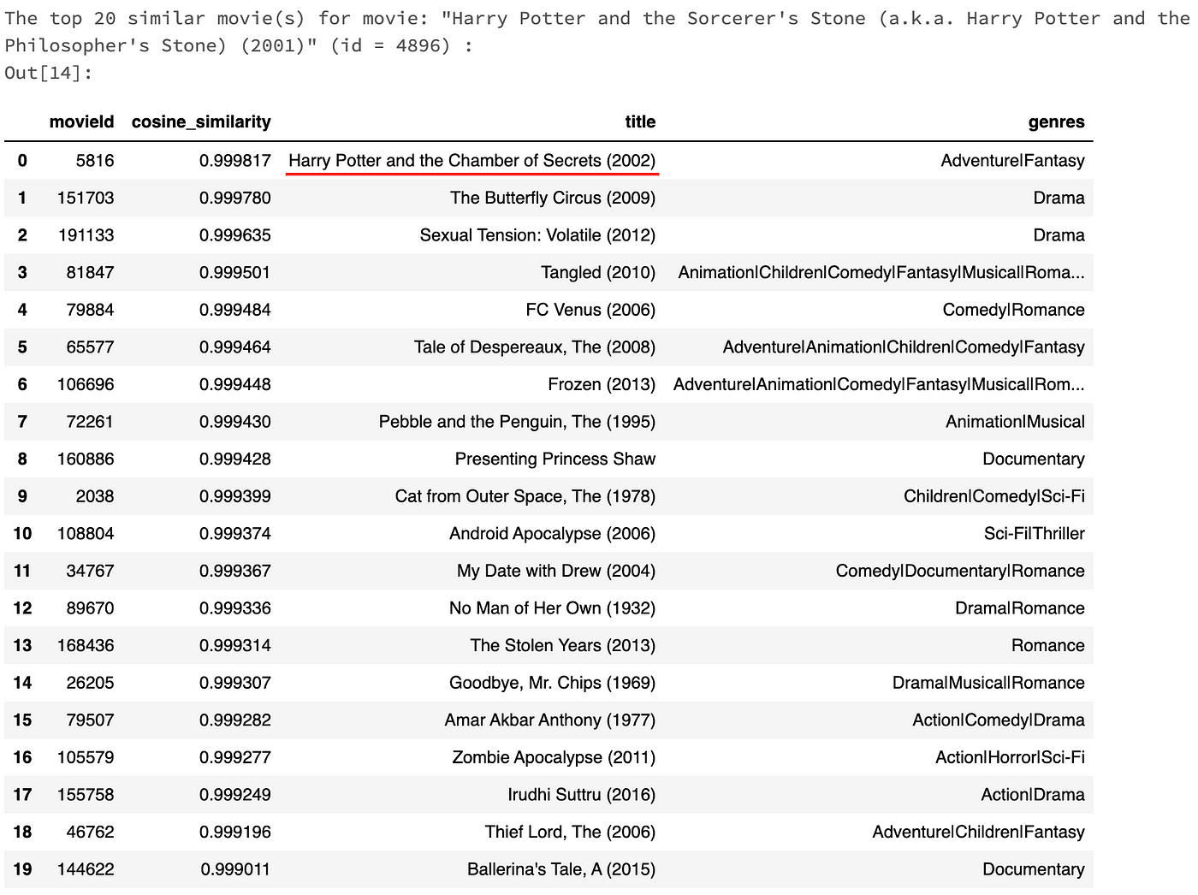1198x895 pixels.
Task: Click the FC Venus (2006) title
Action: 590,310
